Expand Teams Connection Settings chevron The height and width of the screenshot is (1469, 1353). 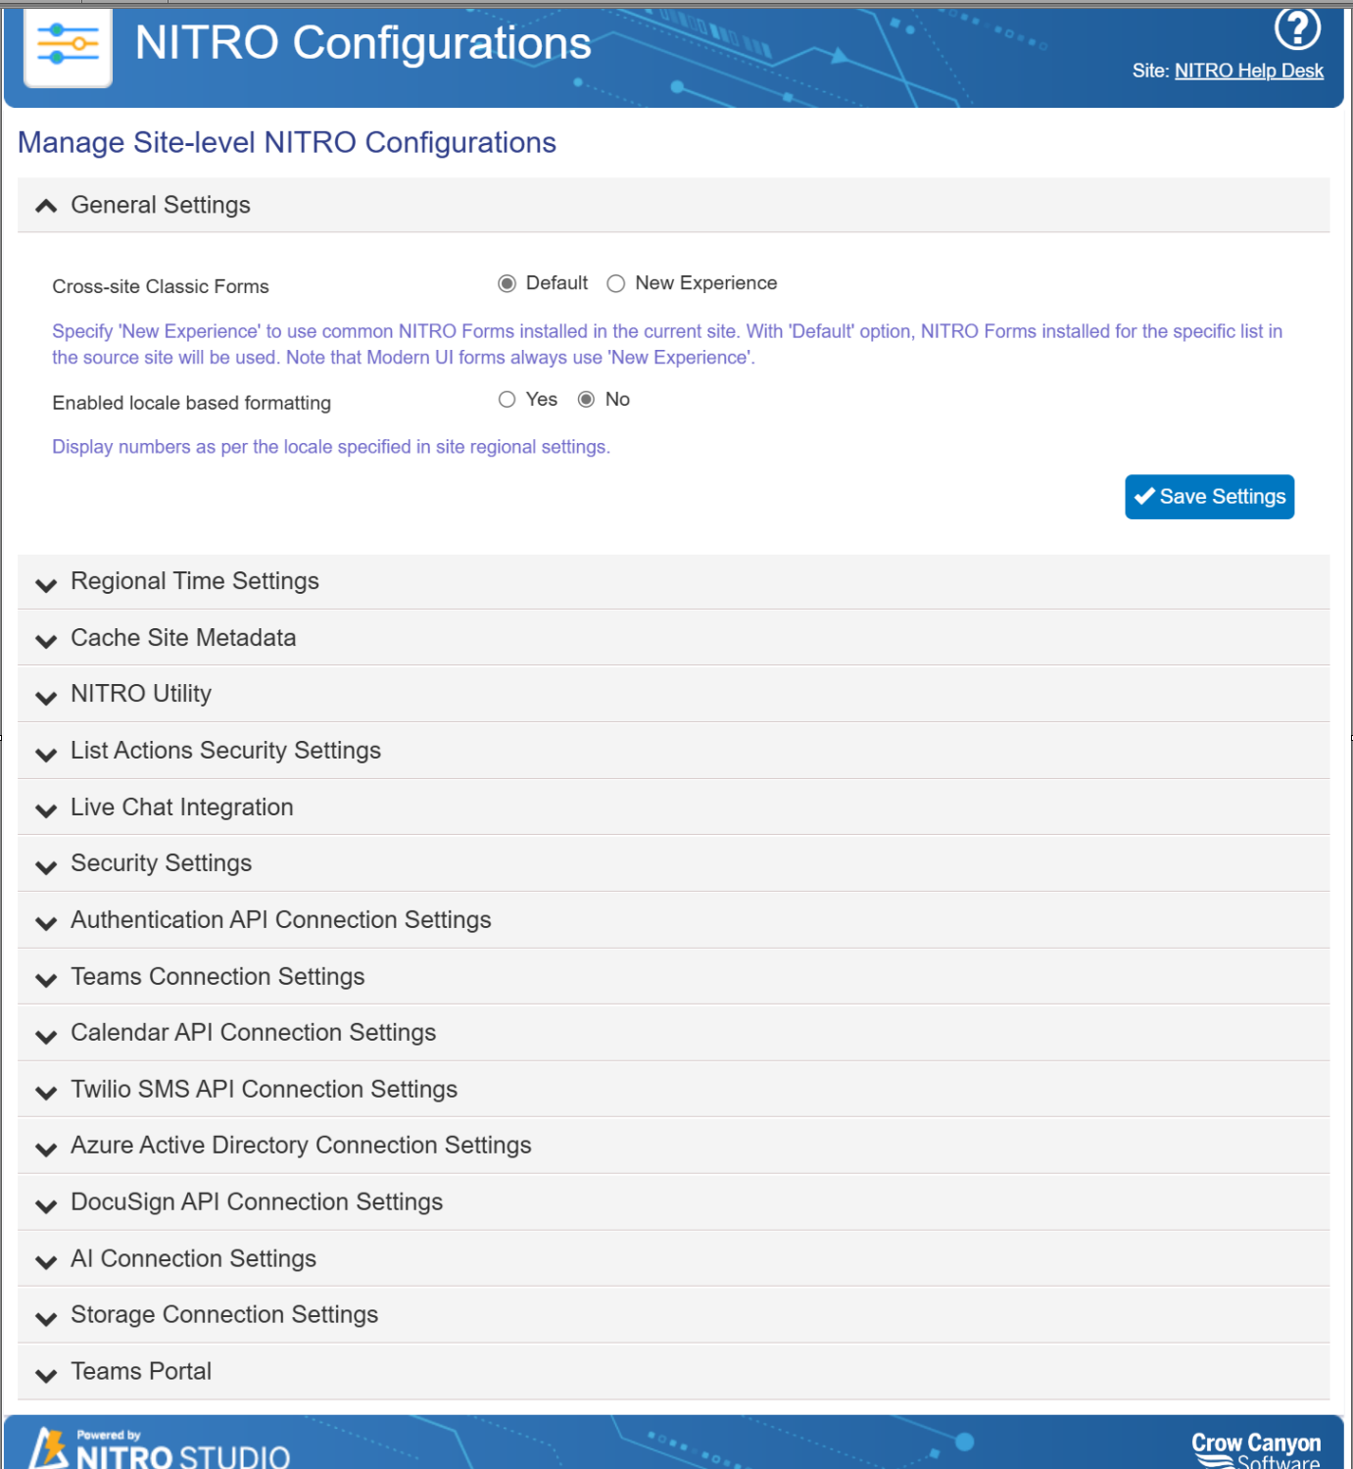coord(46,980)
